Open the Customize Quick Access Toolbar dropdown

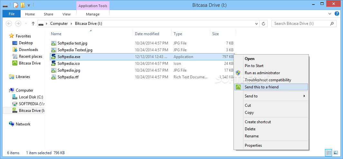(29, 5)
